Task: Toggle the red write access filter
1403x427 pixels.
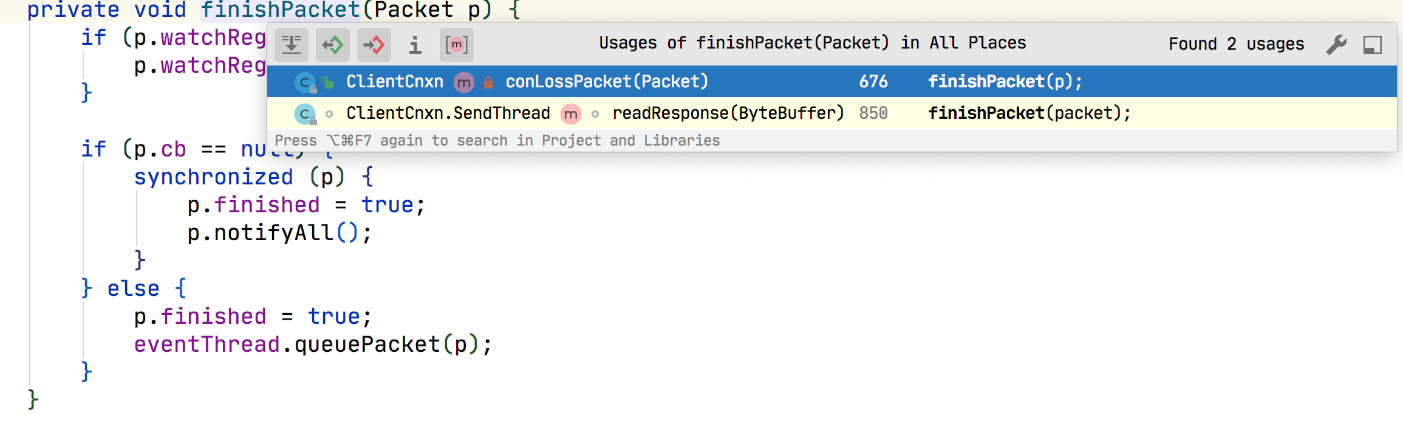Action: tap(374, 45)
